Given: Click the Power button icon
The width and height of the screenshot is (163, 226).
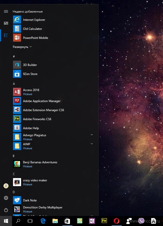Looking at the screenshot, I should point(6,210).
